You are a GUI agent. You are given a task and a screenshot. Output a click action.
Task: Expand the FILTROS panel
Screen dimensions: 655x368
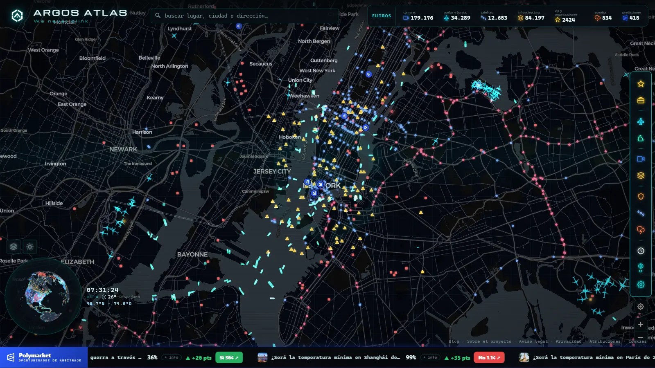tap(382, 16)
